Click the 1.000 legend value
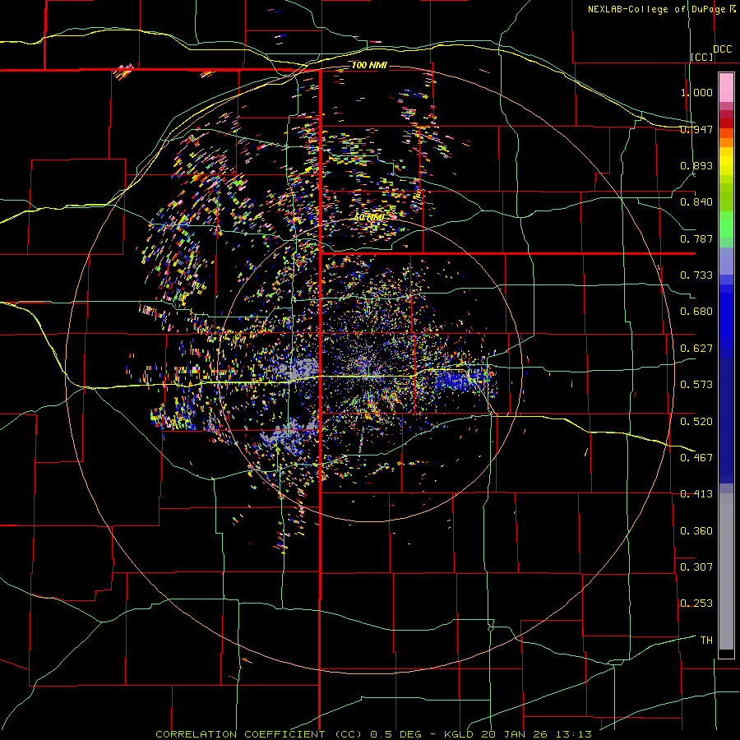The width and height of the screenshot is (740, 740). [x=696, y=92]
